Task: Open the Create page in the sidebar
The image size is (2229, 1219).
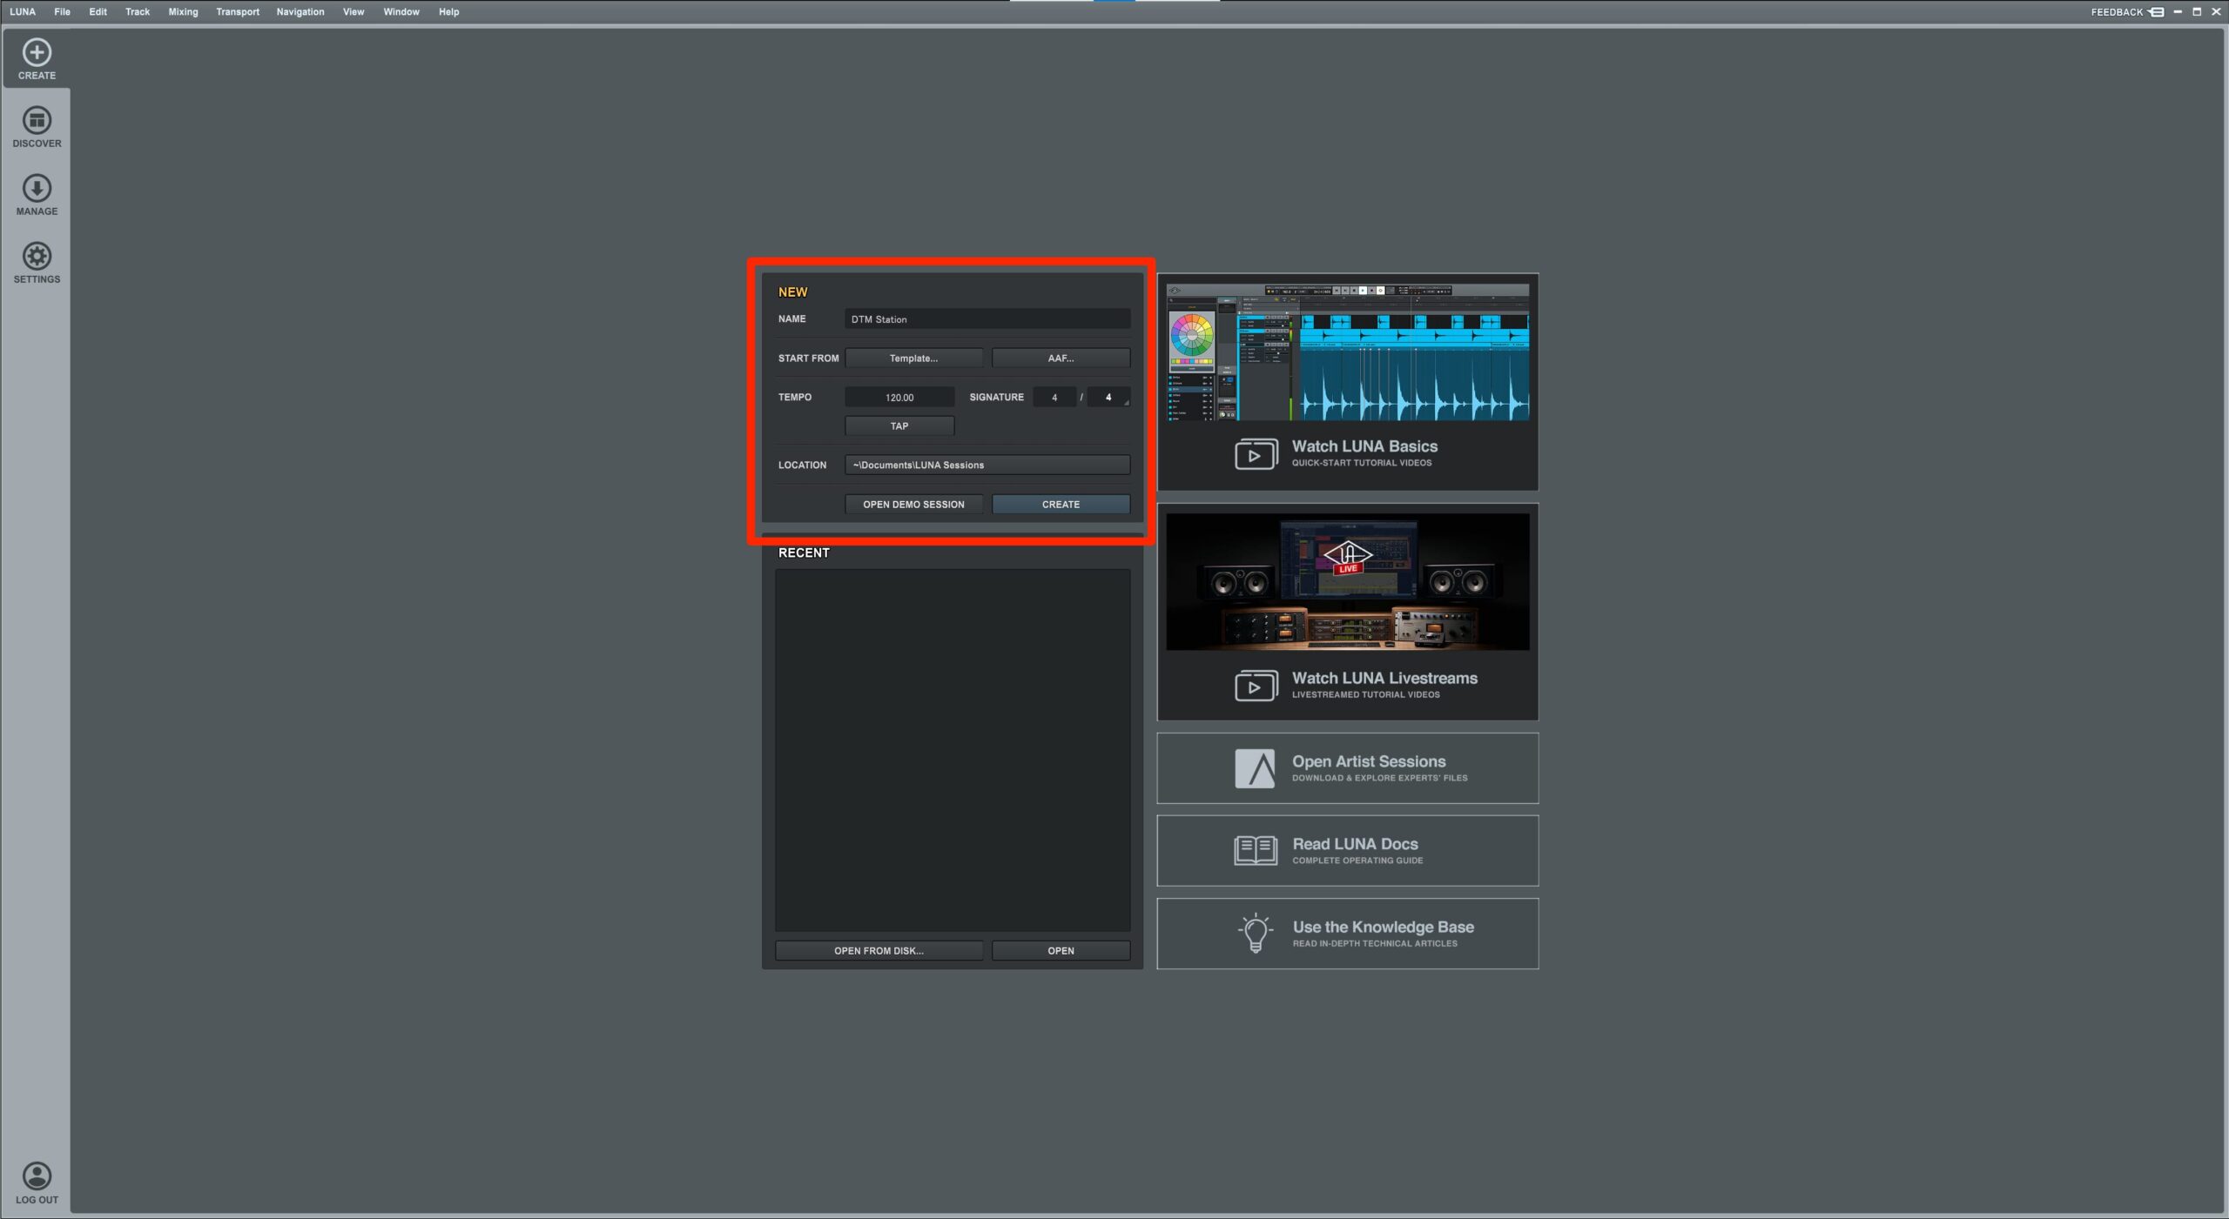Action: point(37,59)
